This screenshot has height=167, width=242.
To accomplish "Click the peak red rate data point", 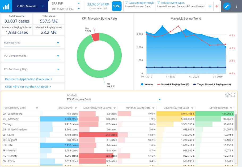I will point(178,26).
